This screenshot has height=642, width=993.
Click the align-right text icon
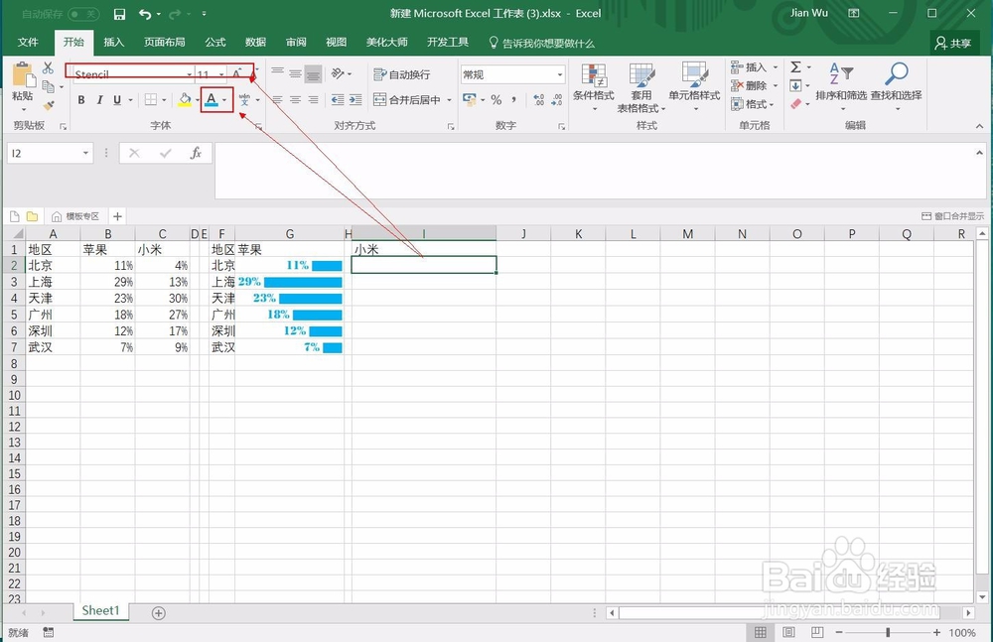pos(313,99)
